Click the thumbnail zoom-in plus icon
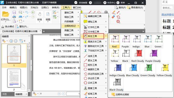Image resolution: width=174 pixels, height=98 pixels. coord(11,41)
